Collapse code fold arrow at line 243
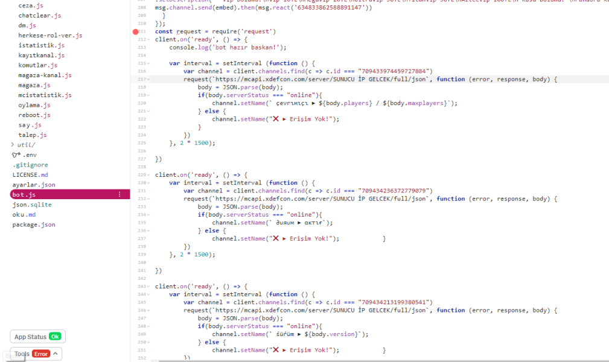Screen dimensions: 609x362 [x=148, y=286]
